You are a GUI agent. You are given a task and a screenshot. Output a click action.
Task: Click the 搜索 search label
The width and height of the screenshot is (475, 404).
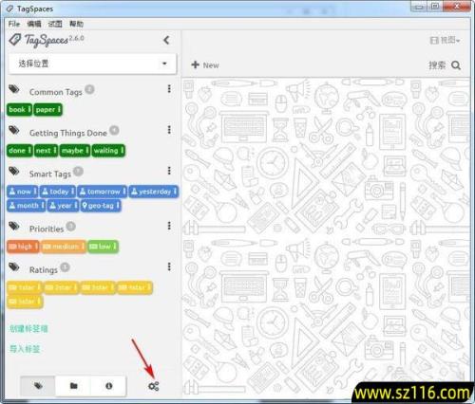tap(437, 65)
